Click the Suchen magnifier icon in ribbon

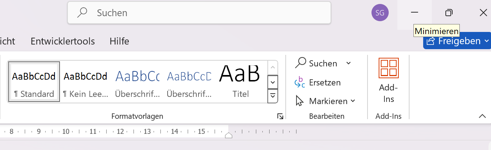click(300, 63)
